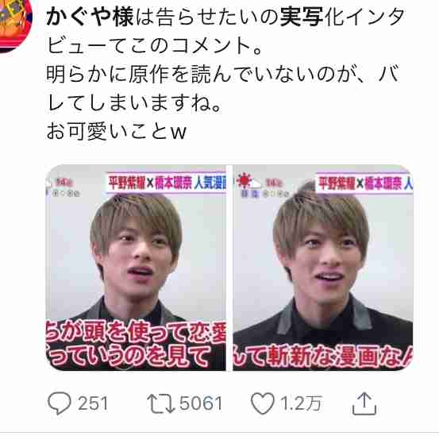Click the 平野紫耀×橋本環奈 banner in left image
Image resolution: width=439 pixels, height=436 pixels.
166,183
